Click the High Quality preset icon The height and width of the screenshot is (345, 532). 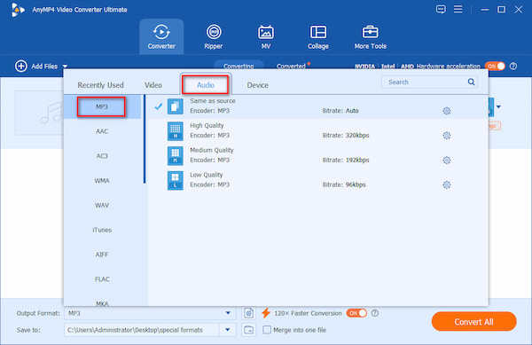click(x=175, y=131)
